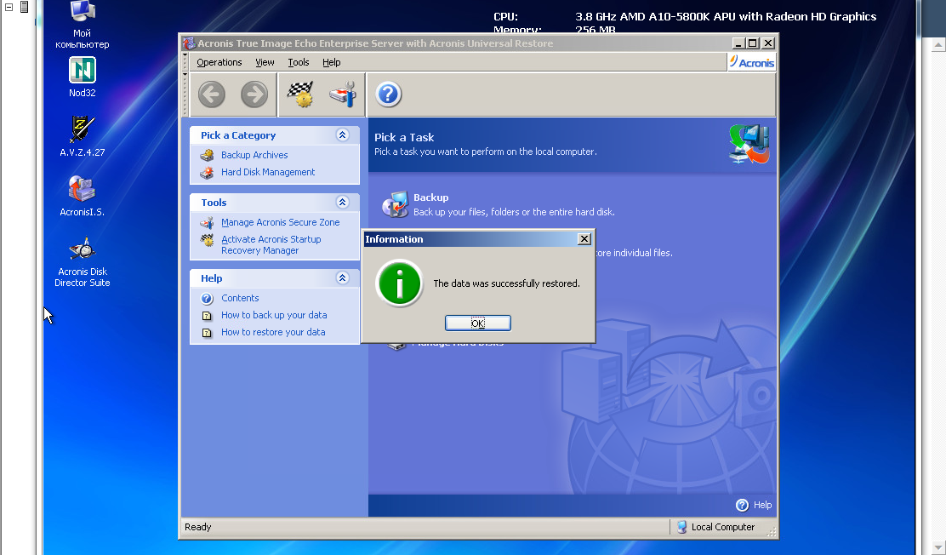Click the Contents help icon
The height and width of the screenshot is (555, 946).
coord(207,298)
